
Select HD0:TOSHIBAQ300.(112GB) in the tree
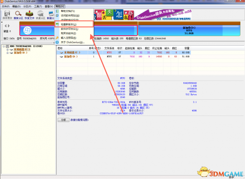(x=26, y=46)
